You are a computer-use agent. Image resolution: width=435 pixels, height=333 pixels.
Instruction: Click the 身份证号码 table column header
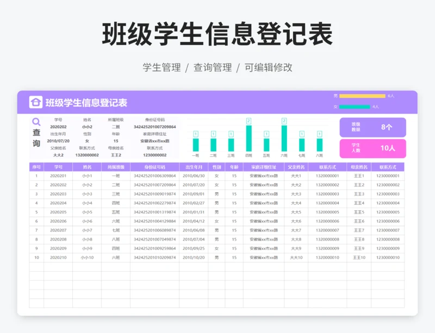tap(155, 167)
